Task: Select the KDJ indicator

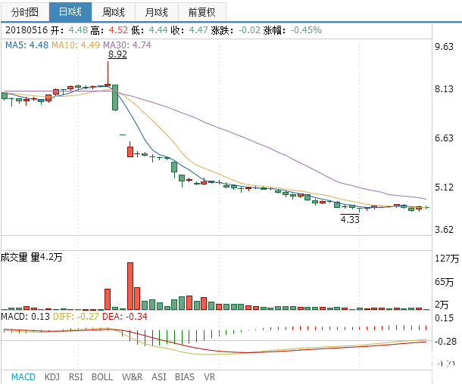Action: pos(52,376)
